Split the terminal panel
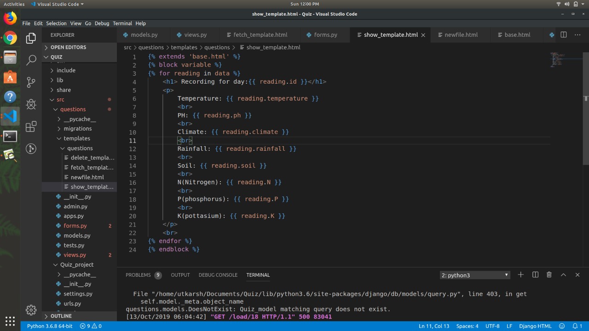 (x=535, y=275)
